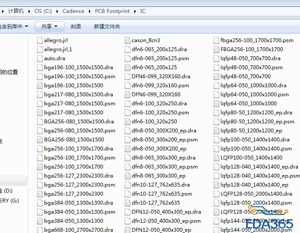Click 新建文件夹 to create folder
Image resolution: width=300 pixels, height=233 pixels.
[107, 26]
